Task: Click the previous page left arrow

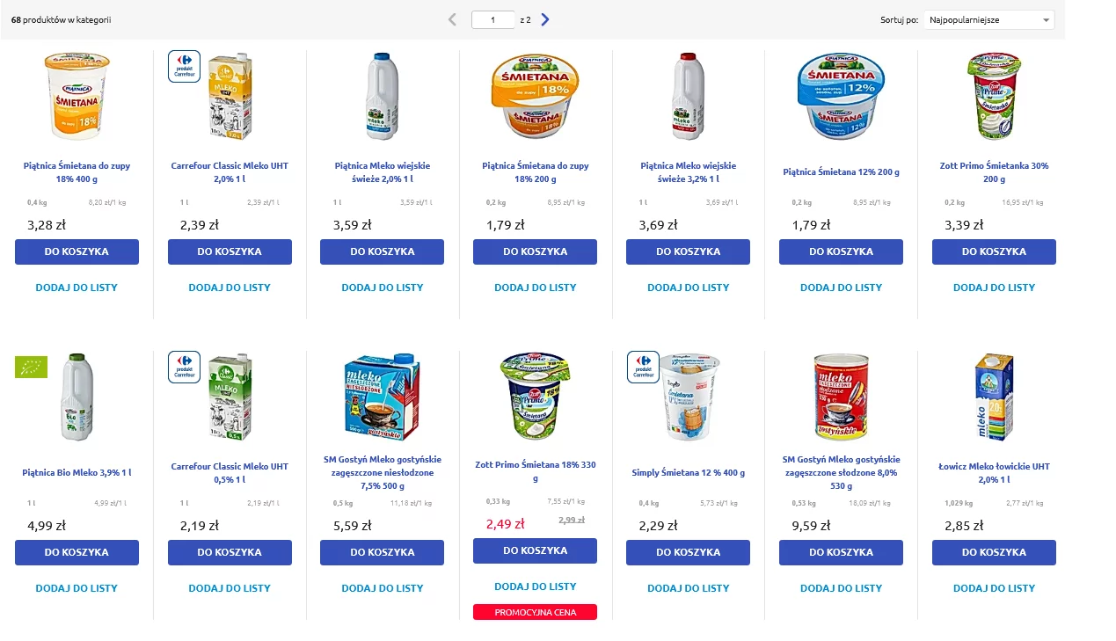Action: click(452, 19)
